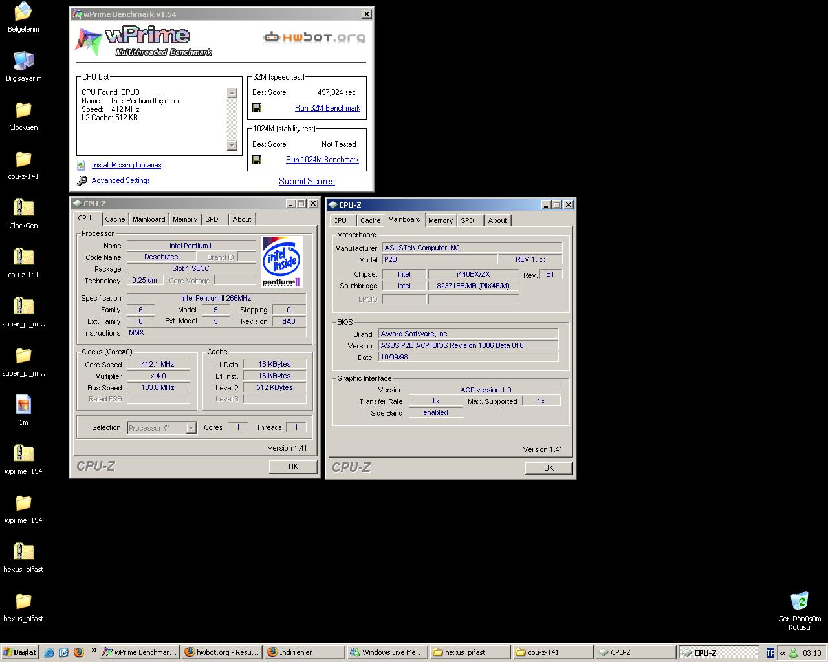Viewport: 828px width, 662px height.
Task: Open Advanced Settings link in wPrime
Action: coord(121,180)
